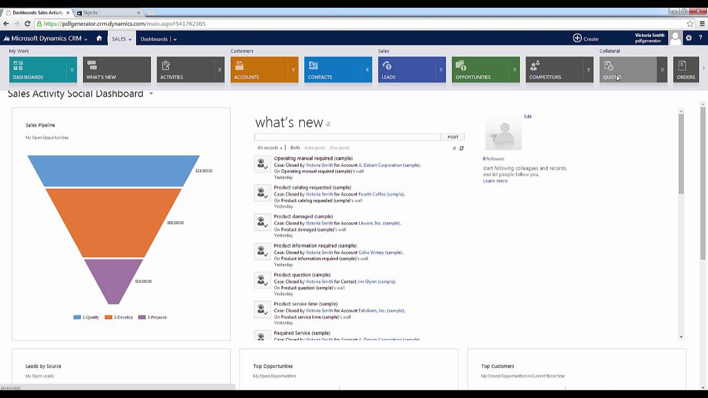Screen dimensions: 708x398
Task: Expand the Activities tile dropdown arrow
Action: pos(220,70)
